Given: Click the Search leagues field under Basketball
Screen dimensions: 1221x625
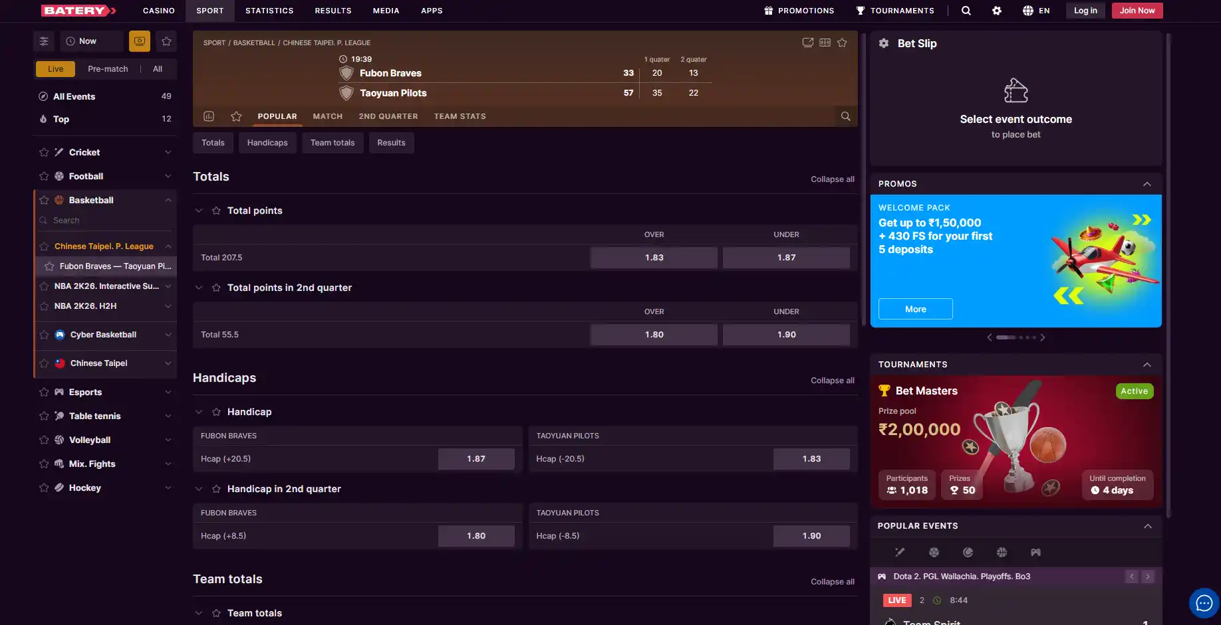Looking at the screenshot, I should pos(106,221).
